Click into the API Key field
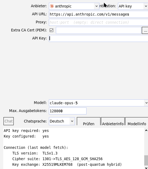This screenshot has width=148, height=169. click(99, 38)
